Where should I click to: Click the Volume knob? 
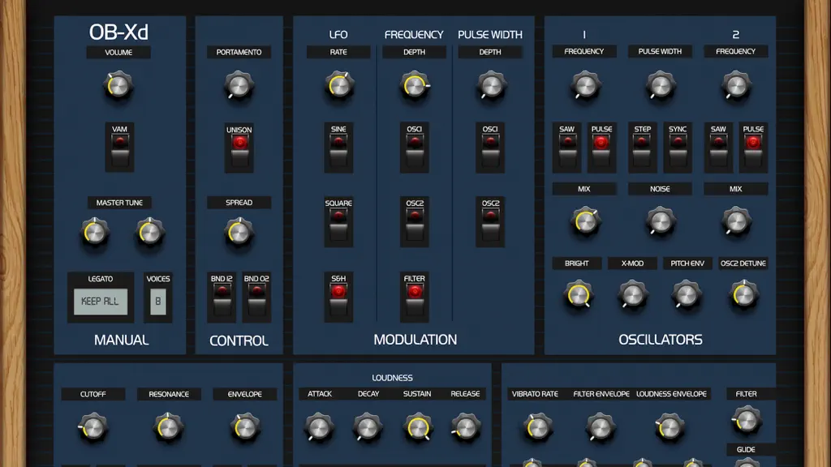(x=118, y=86)
